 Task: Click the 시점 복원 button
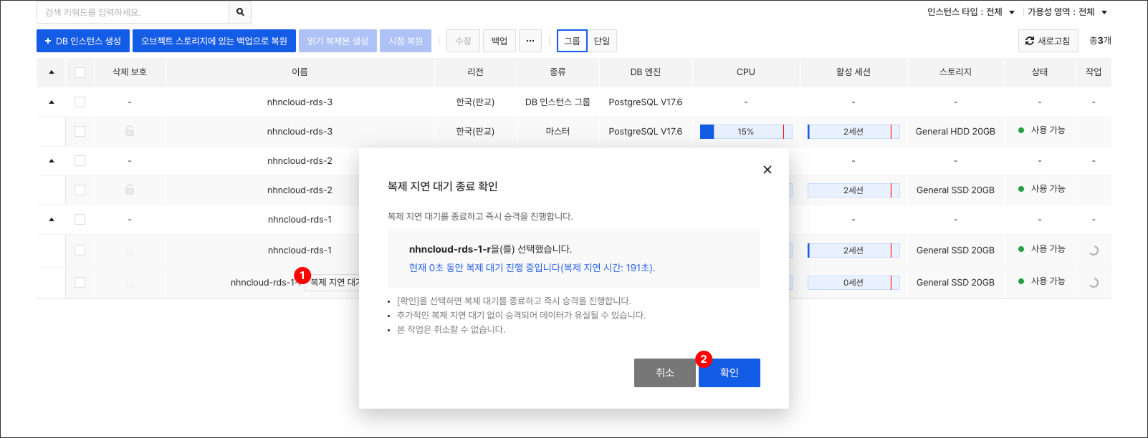click(x=406, y=41)
